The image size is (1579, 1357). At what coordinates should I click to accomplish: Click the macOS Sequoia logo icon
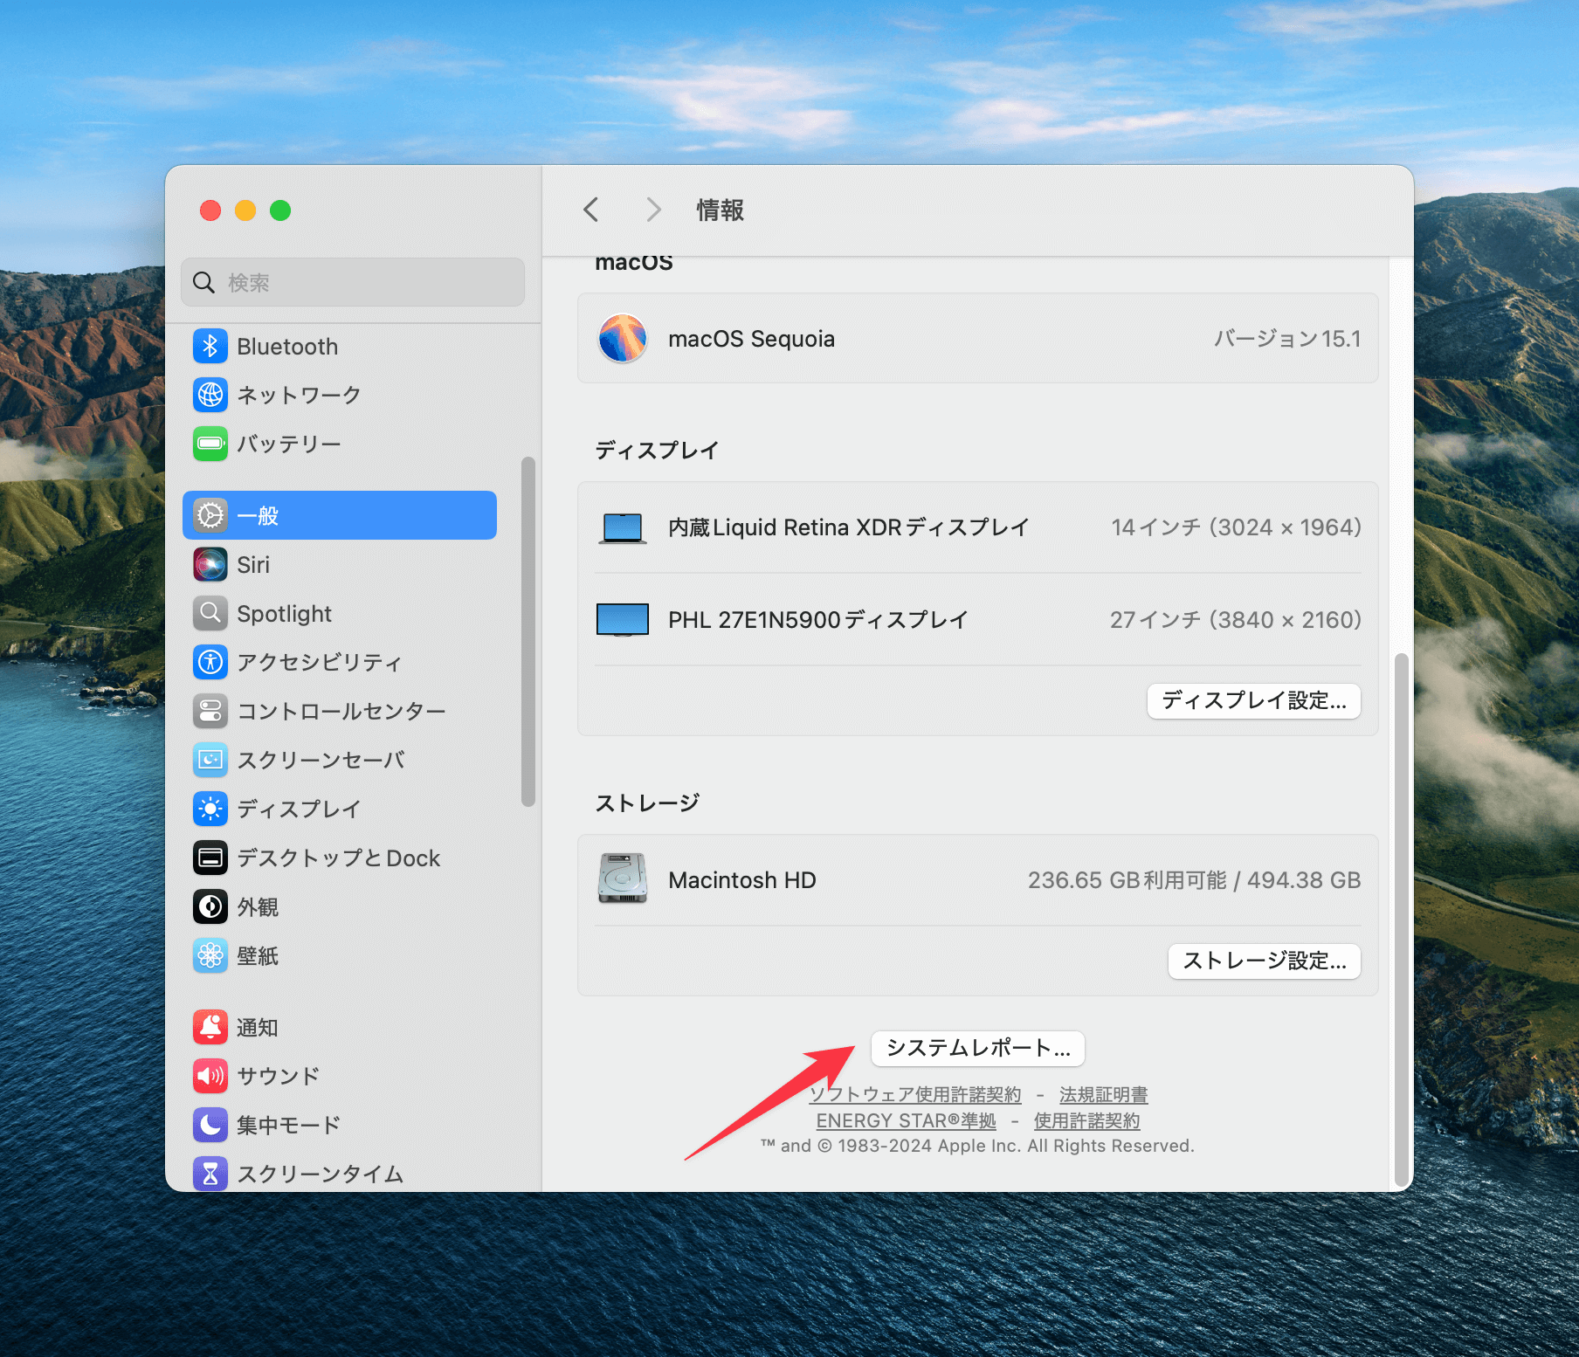click(x=623, y=338)
